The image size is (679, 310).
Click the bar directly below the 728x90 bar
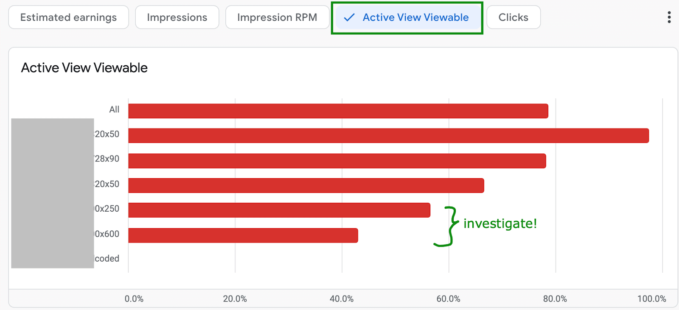(306, 186)
